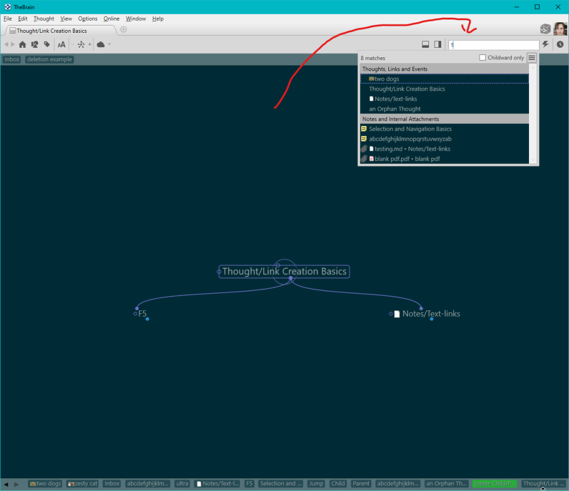Open the Options menu

(88, 18)
